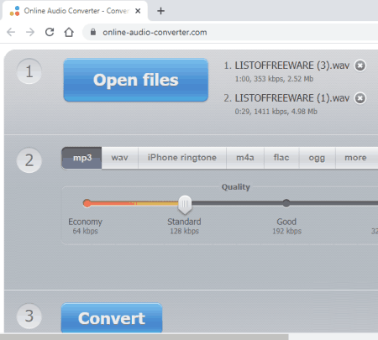
Task: Click the Good 192 kbps label
Action: [x=286, y=226]
